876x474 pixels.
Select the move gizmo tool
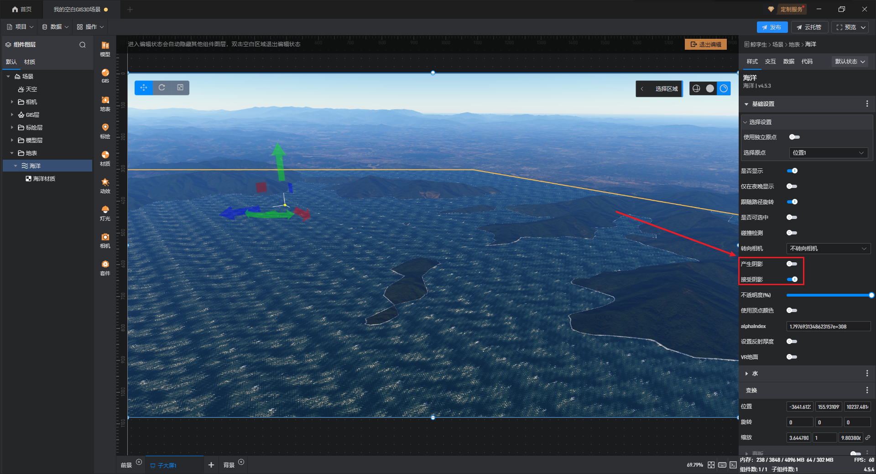pos(144,88)
